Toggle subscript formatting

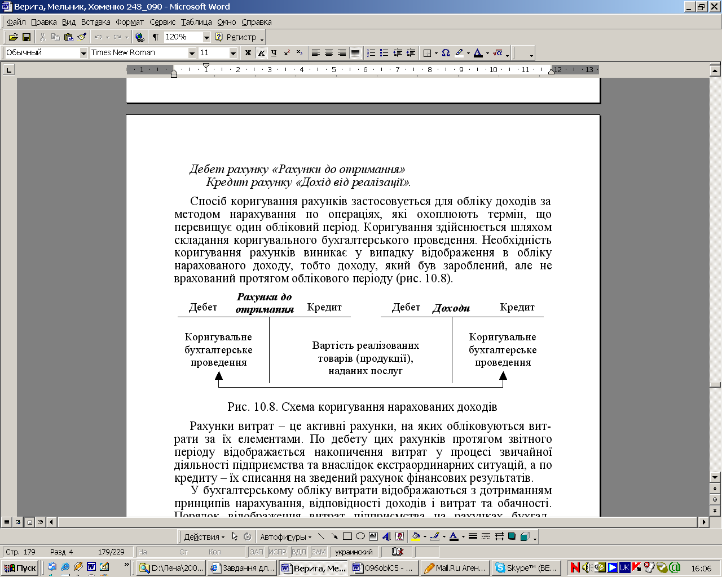tap(300, 53)
